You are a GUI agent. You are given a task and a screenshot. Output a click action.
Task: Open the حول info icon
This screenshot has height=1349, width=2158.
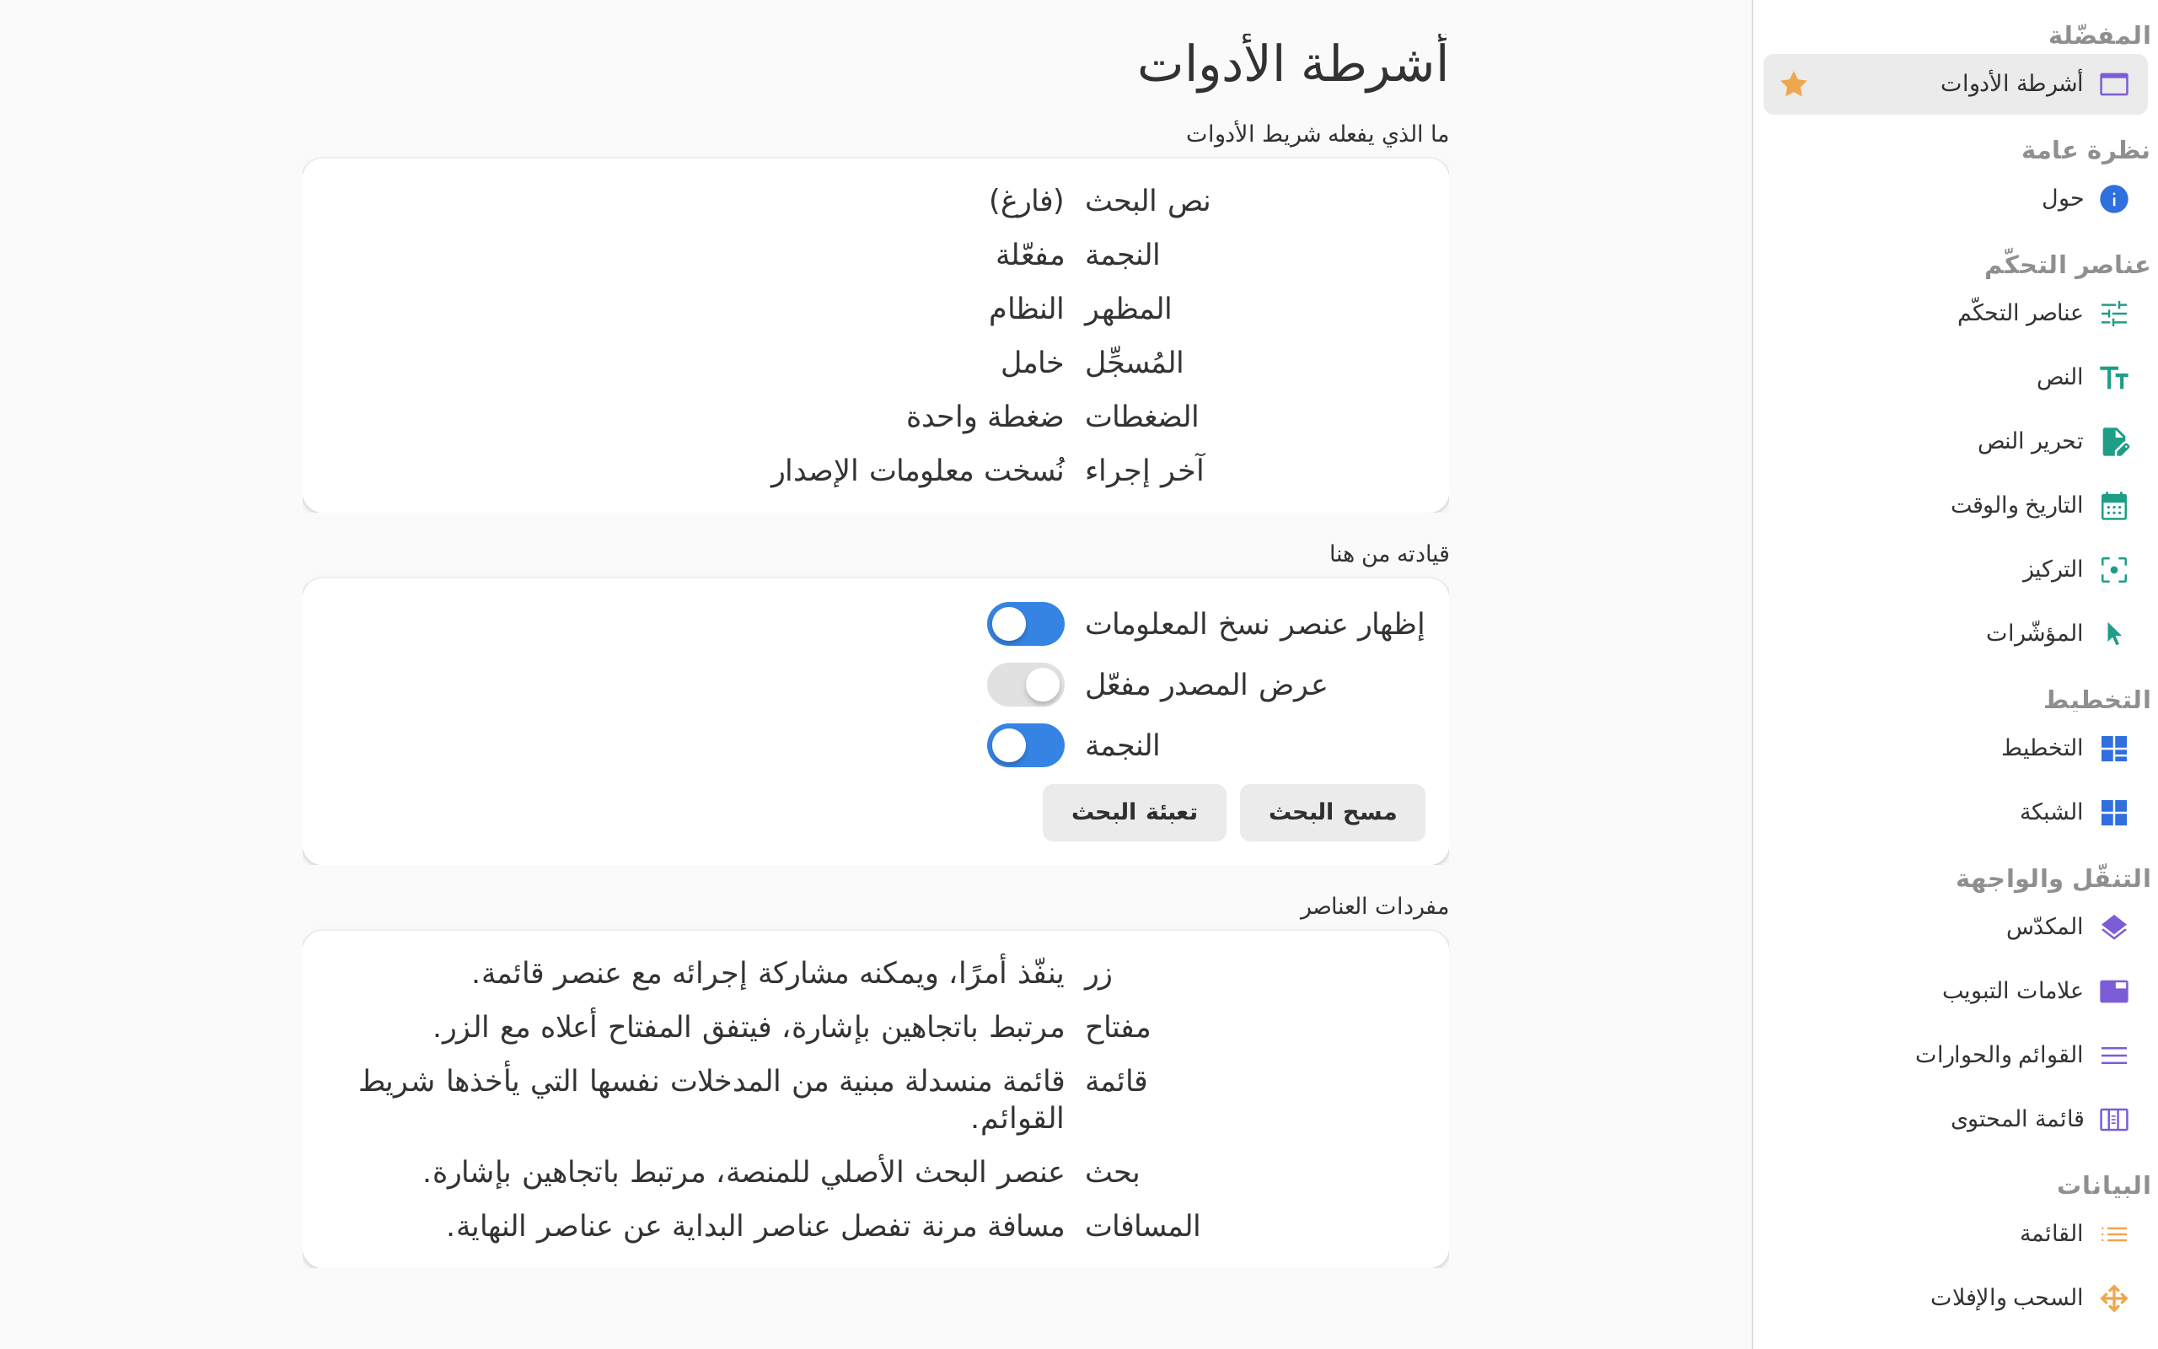2113,199
